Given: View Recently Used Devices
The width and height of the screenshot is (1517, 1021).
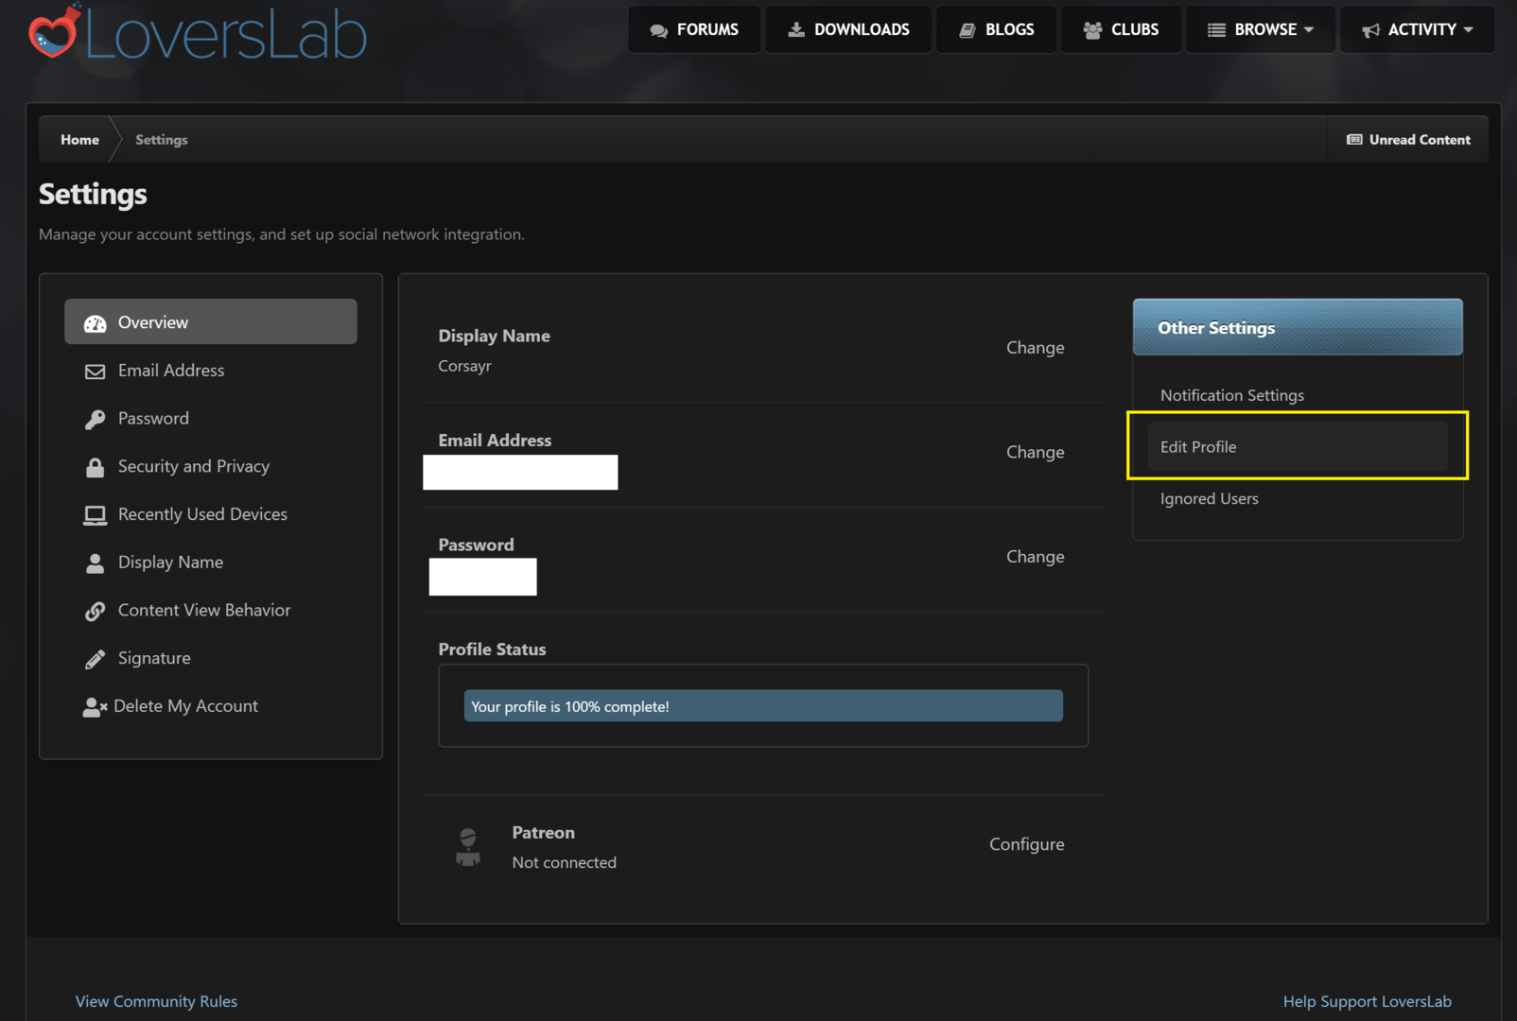Looking at the screenshot, I should (211, 514).
